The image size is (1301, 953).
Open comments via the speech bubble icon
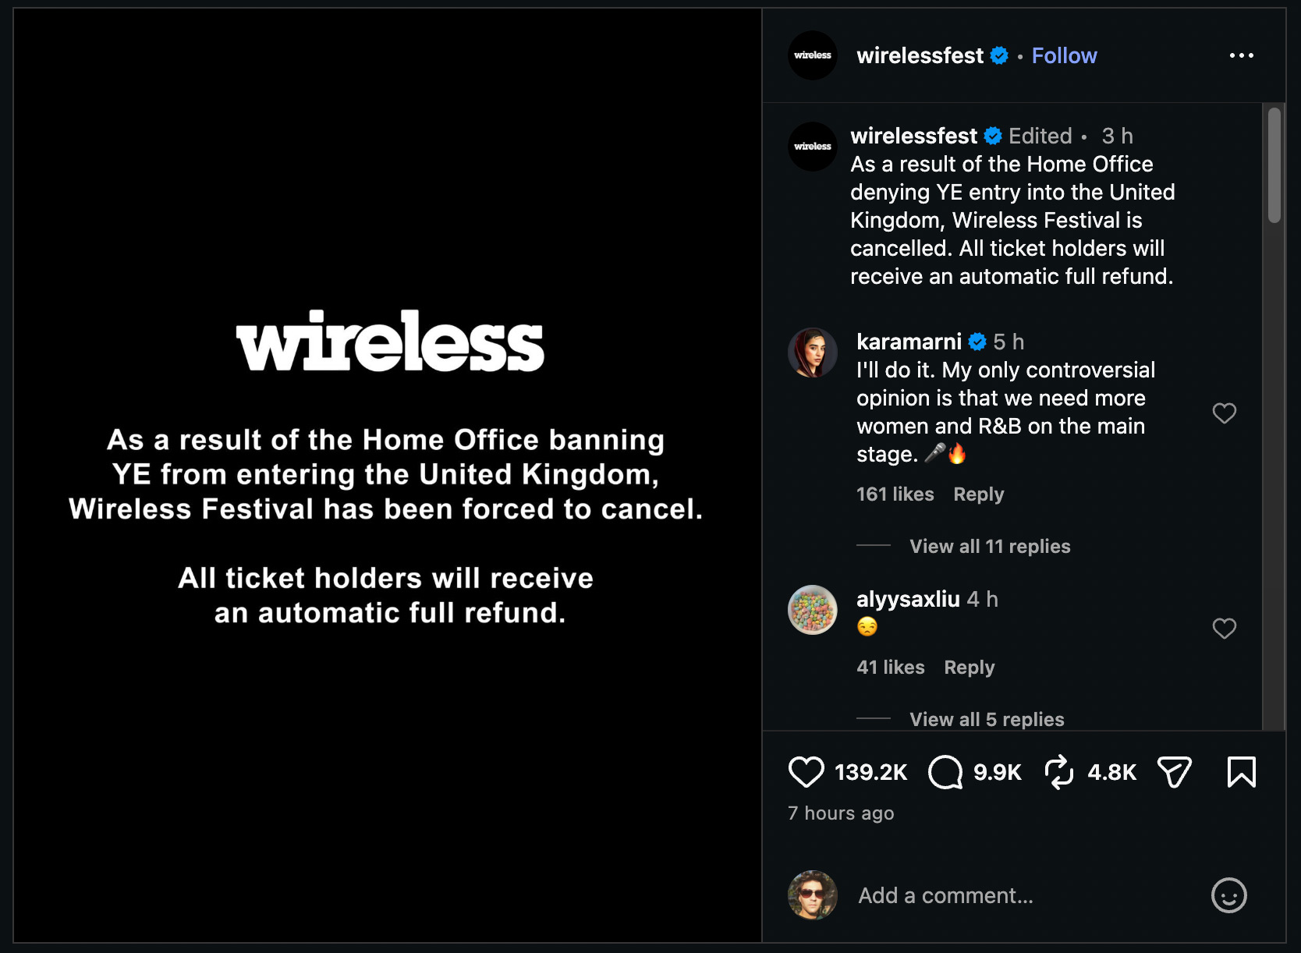pos(945,772)
